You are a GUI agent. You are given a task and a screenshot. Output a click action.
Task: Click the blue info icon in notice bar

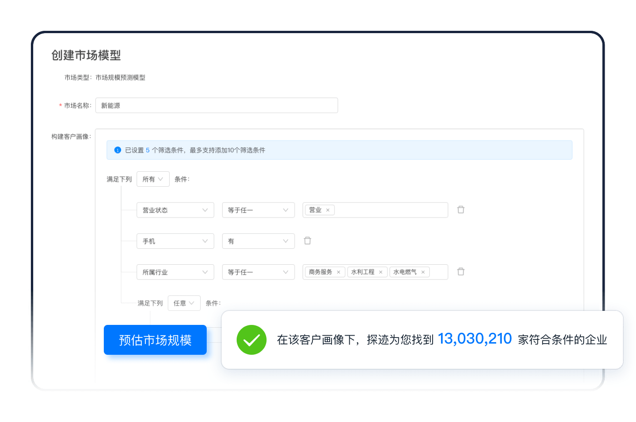(x=118, y=150)
